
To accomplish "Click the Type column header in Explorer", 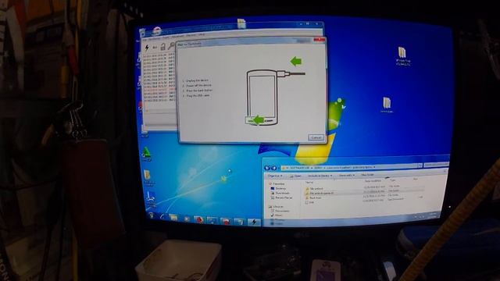I will (392, 180).
